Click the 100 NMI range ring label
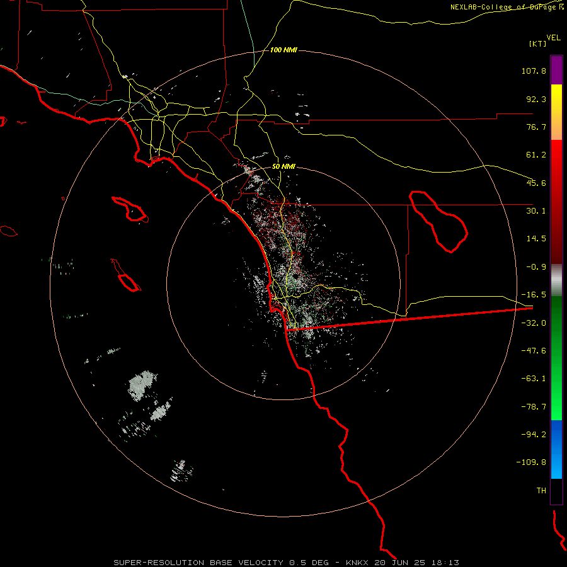The height and width of the screenshot is (567, 567). tap(283, 50)
